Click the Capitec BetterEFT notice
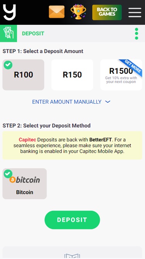 click(72, 146)
